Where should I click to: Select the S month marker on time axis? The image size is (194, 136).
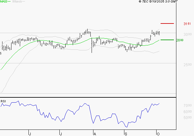point(126,134)
